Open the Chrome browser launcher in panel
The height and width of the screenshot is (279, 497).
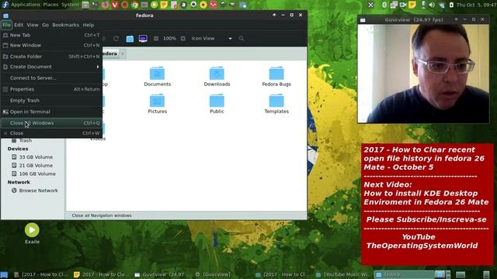[x=134, y=5]
